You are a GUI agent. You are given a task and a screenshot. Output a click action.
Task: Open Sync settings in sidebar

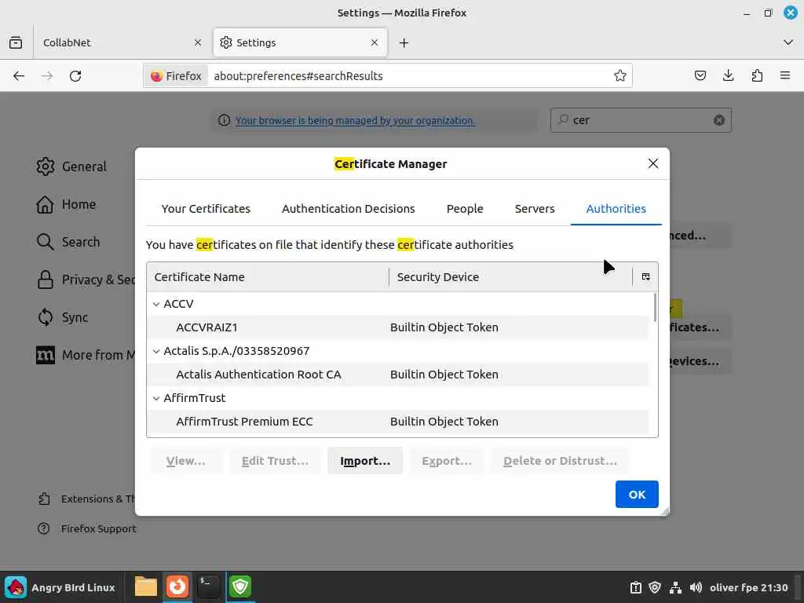point(63,317)
